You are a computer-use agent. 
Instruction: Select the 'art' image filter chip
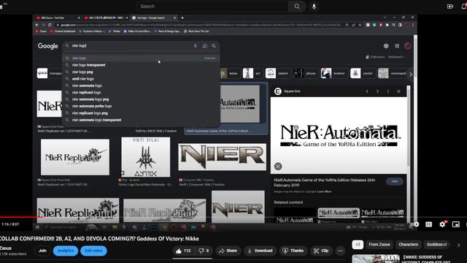(252, 73)
